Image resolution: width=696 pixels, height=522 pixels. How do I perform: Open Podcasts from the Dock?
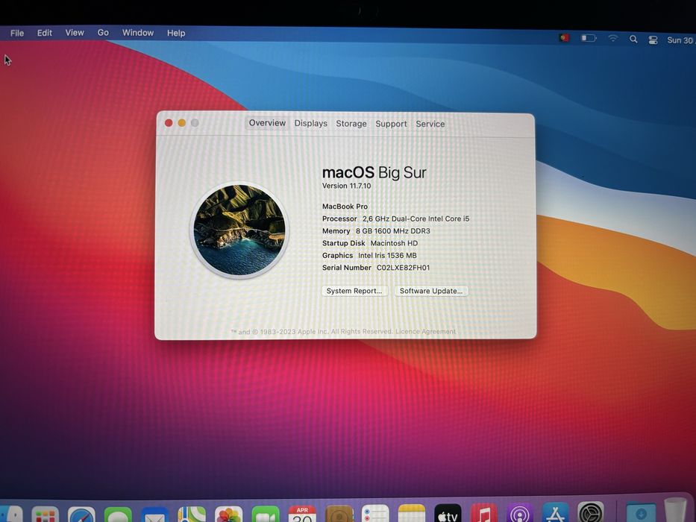(520, 513)
